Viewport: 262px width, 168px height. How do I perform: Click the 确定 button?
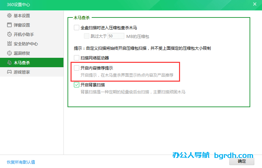tap(242, 161)
